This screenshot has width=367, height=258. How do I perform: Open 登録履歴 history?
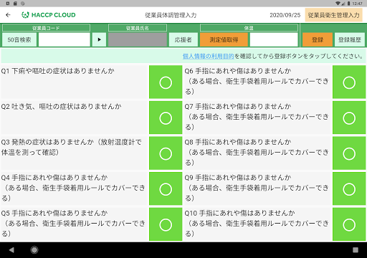coord(350,39)
